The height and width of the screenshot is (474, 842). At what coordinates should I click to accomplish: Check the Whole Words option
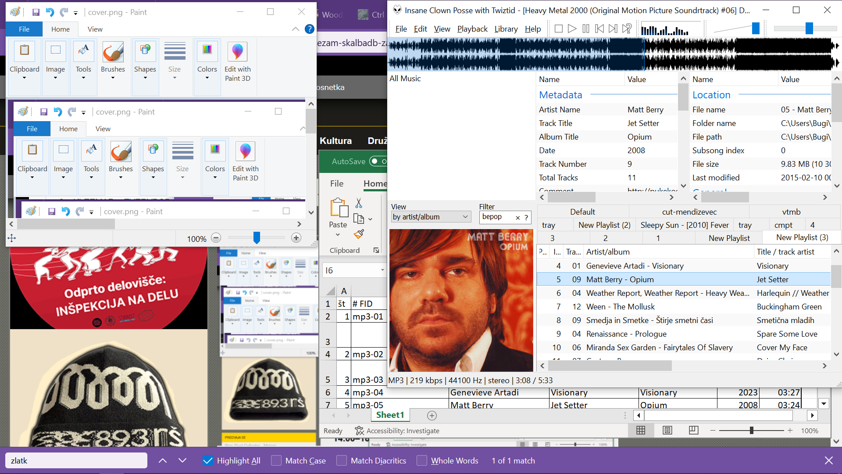click(x=422, y=461)
